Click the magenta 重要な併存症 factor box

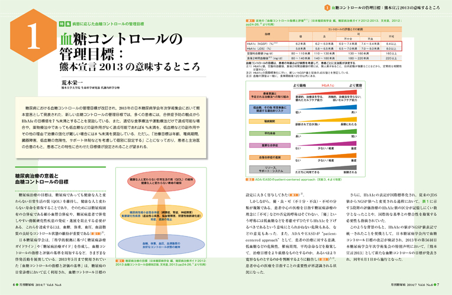click(x=270, y=146)
